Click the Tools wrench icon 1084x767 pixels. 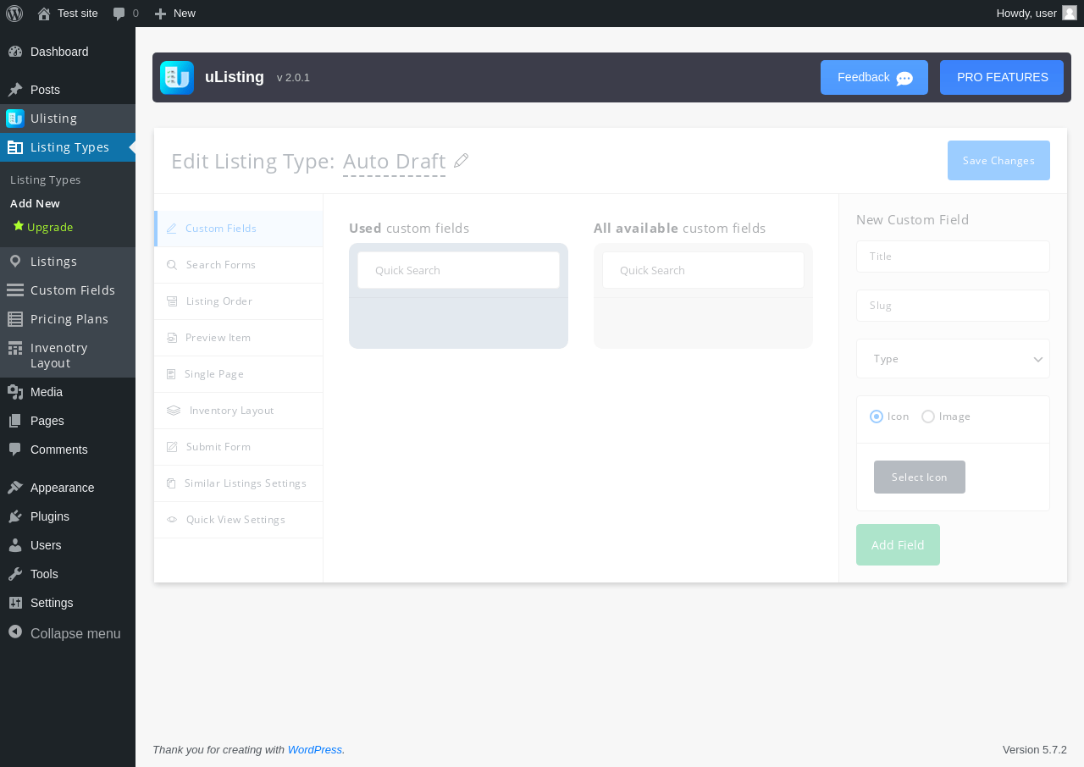pyautogui.click(x=15, y=574)
